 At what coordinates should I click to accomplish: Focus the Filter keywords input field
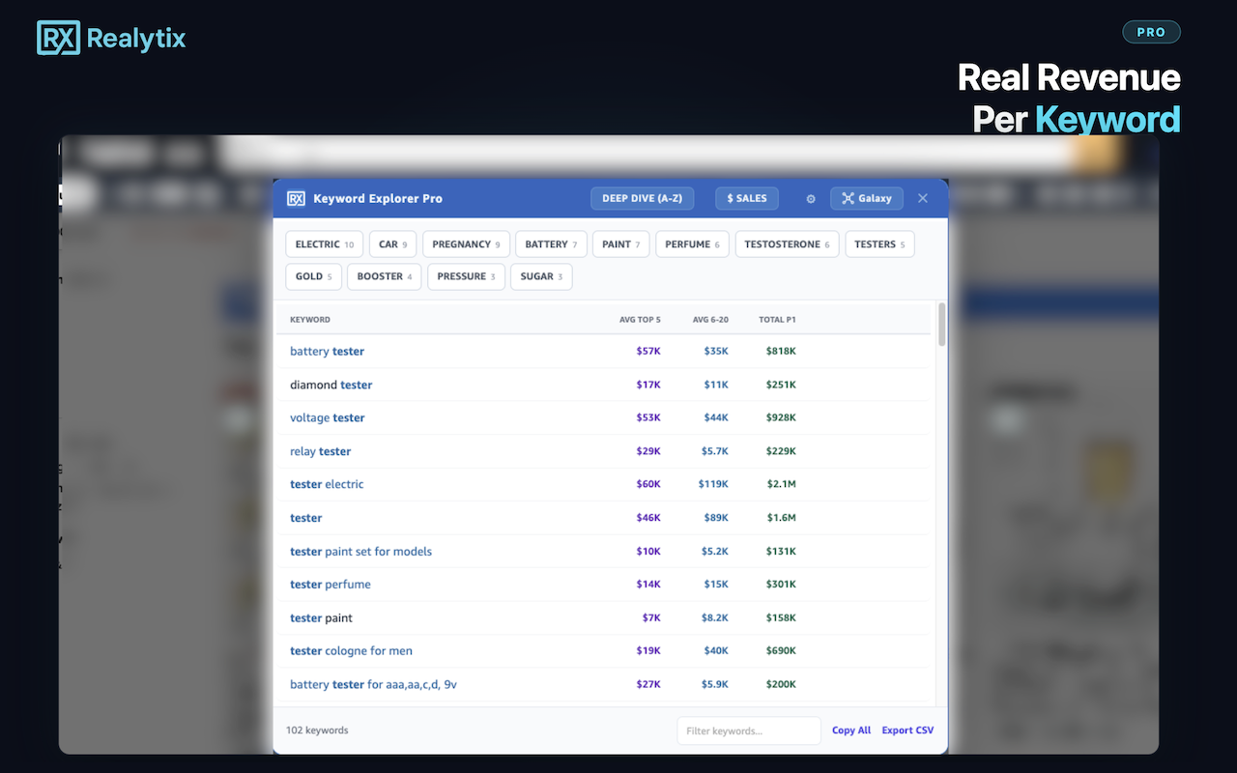pyautogui.click(x=749, y=730)
